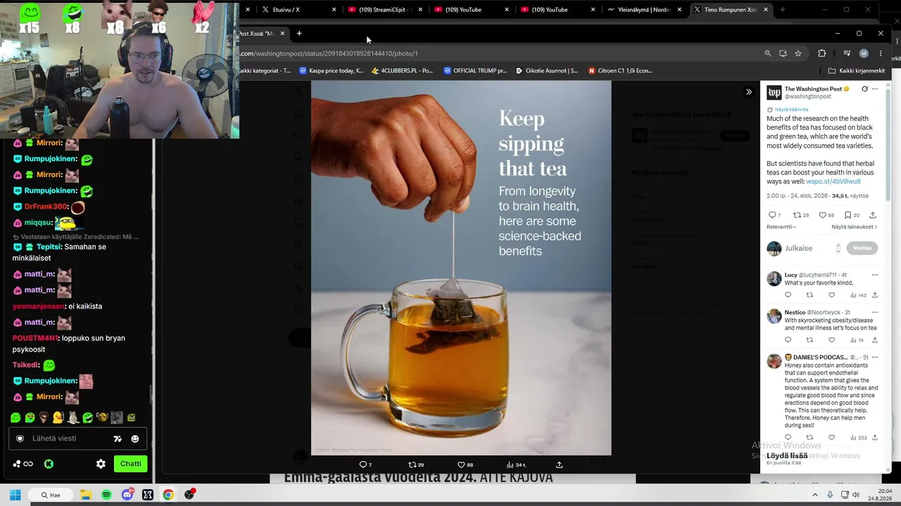Open the emoji picker in chat input
This screenshot has height=506, width=901.
click(x=135, y=439)
